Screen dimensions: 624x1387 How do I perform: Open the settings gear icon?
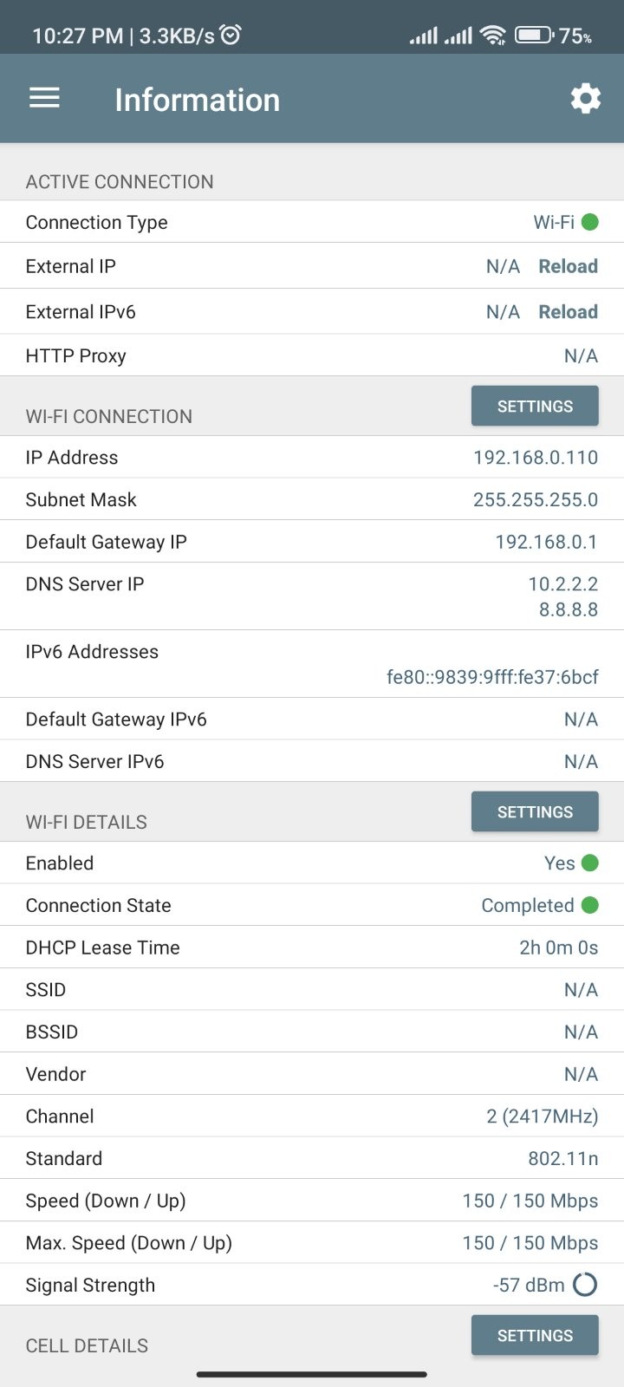click(586, 99)
